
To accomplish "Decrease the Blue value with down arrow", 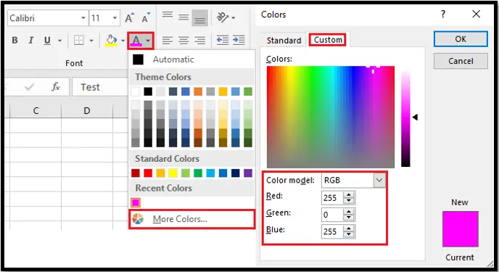I will [x=349, y=234].
